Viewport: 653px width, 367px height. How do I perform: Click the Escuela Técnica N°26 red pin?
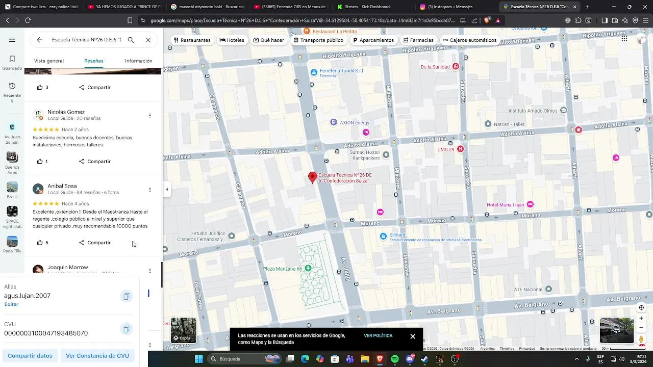312,177
